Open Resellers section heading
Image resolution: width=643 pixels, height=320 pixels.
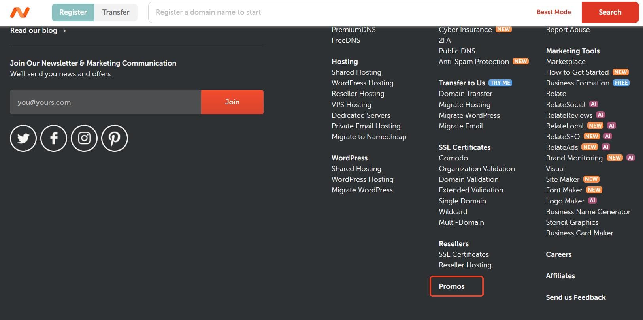point(454,244)
